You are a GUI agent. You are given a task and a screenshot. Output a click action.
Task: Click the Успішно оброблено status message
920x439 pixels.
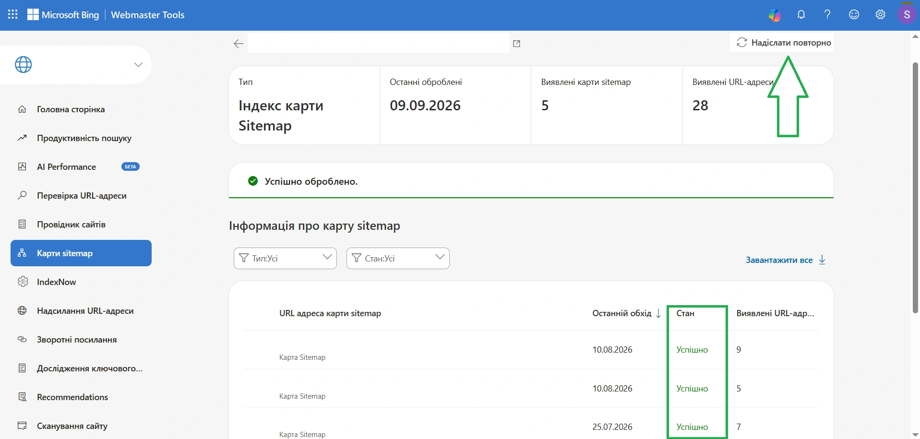click(x=311, y=181)
